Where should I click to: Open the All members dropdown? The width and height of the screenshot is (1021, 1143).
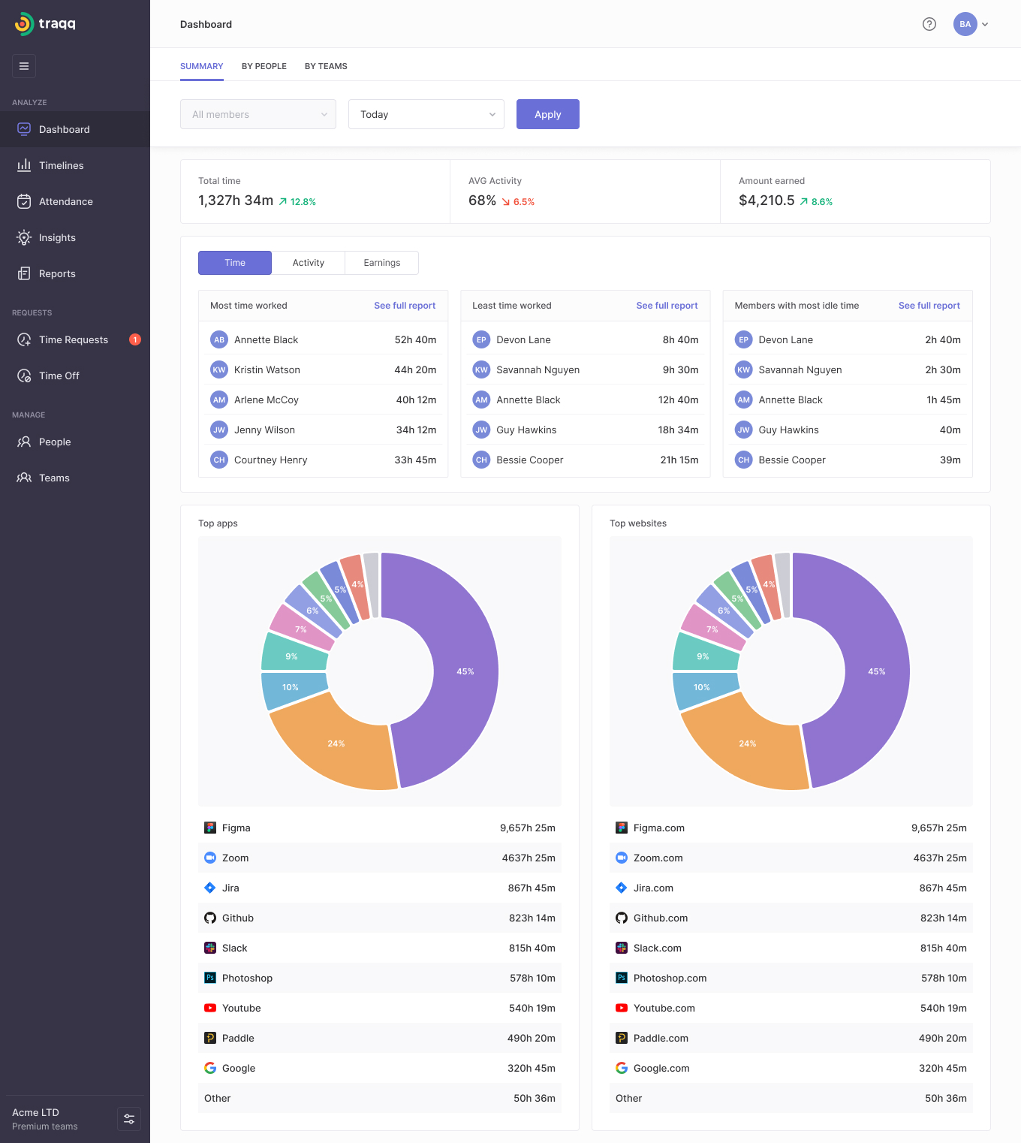point(258,114)
